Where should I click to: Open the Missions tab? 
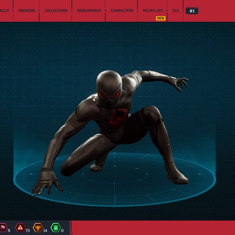(x=27, y=11)
